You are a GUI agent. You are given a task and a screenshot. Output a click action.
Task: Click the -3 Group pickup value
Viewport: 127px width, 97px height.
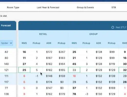click(x=87, y=94)
